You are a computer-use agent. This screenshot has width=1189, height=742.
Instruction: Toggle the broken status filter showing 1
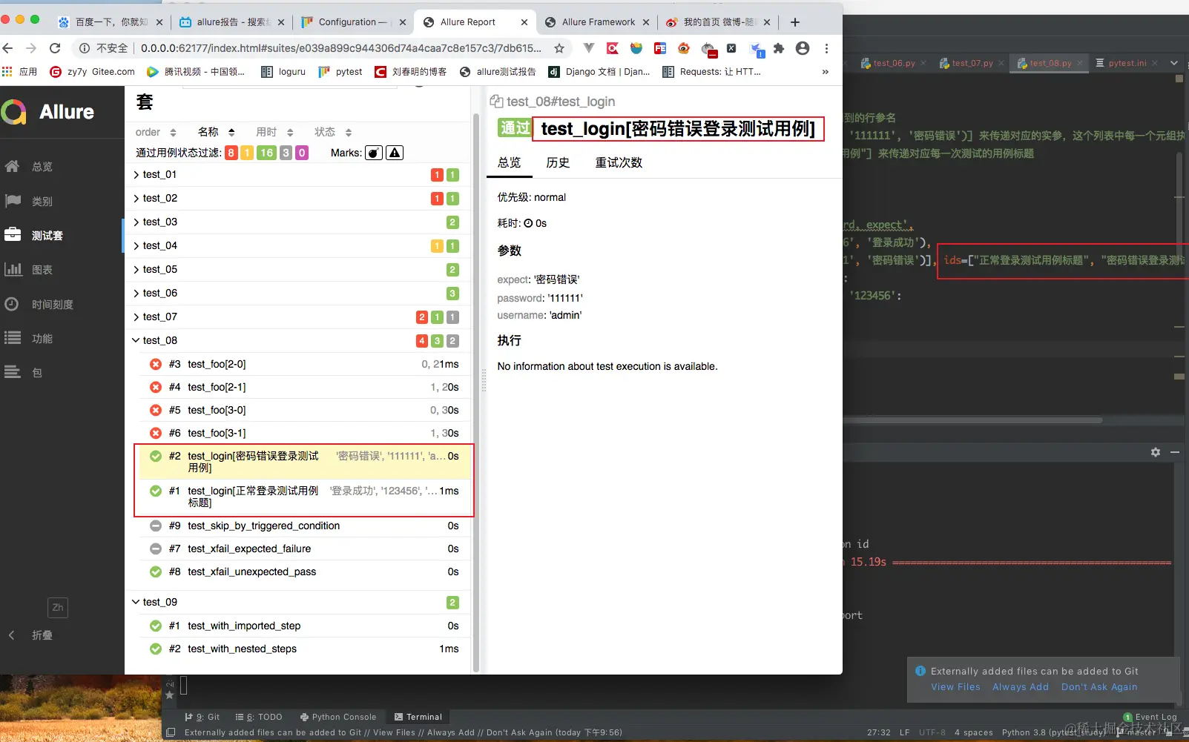pyautogui.click(x=247, y=153)
